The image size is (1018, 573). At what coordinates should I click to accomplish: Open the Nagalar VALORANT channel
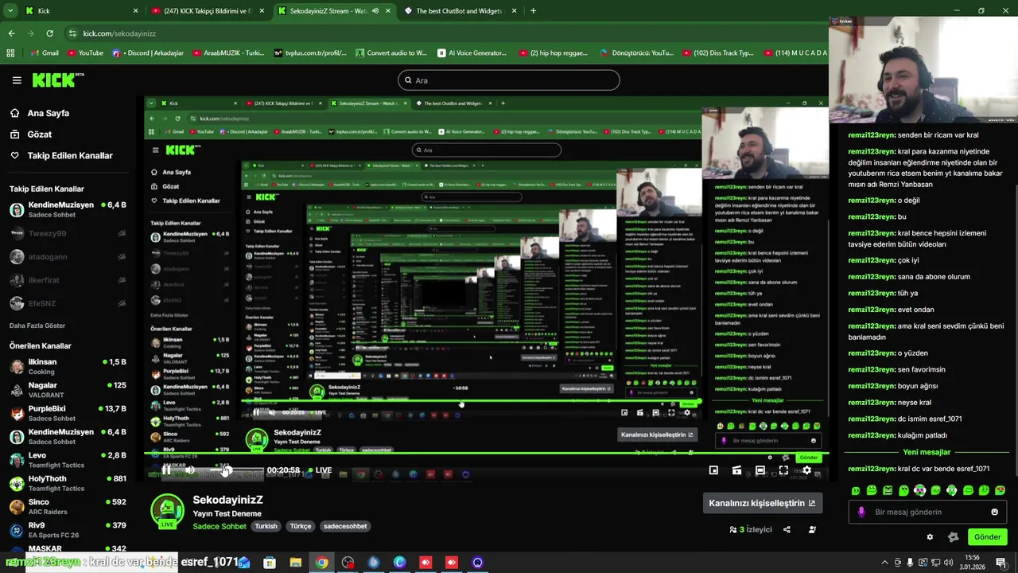68,390
